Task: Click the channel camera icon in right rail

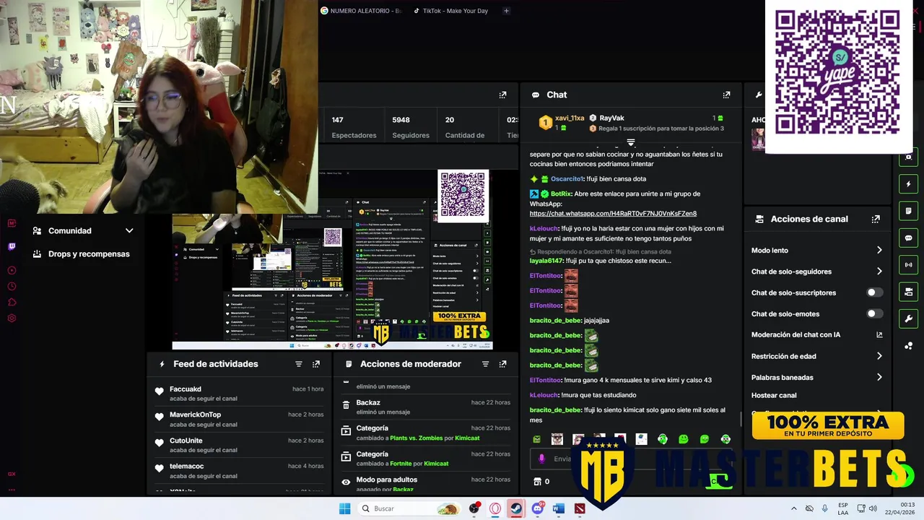Action: pyautogui.click(x=908, y=292)
